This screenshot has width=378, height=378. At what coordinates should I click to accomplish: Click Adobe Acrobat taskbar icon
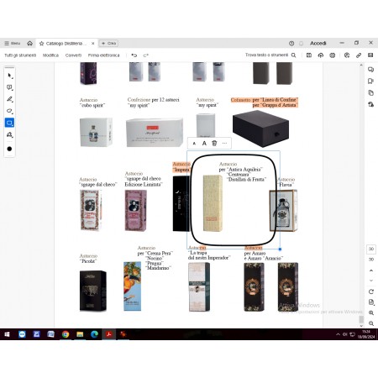pos(109,334)
